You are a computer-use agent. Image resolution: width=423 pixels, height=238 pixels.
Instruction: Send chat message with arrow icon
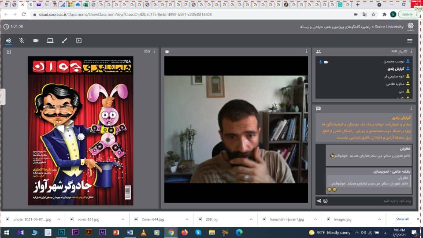pyautogui.click(x=319, y=201)
